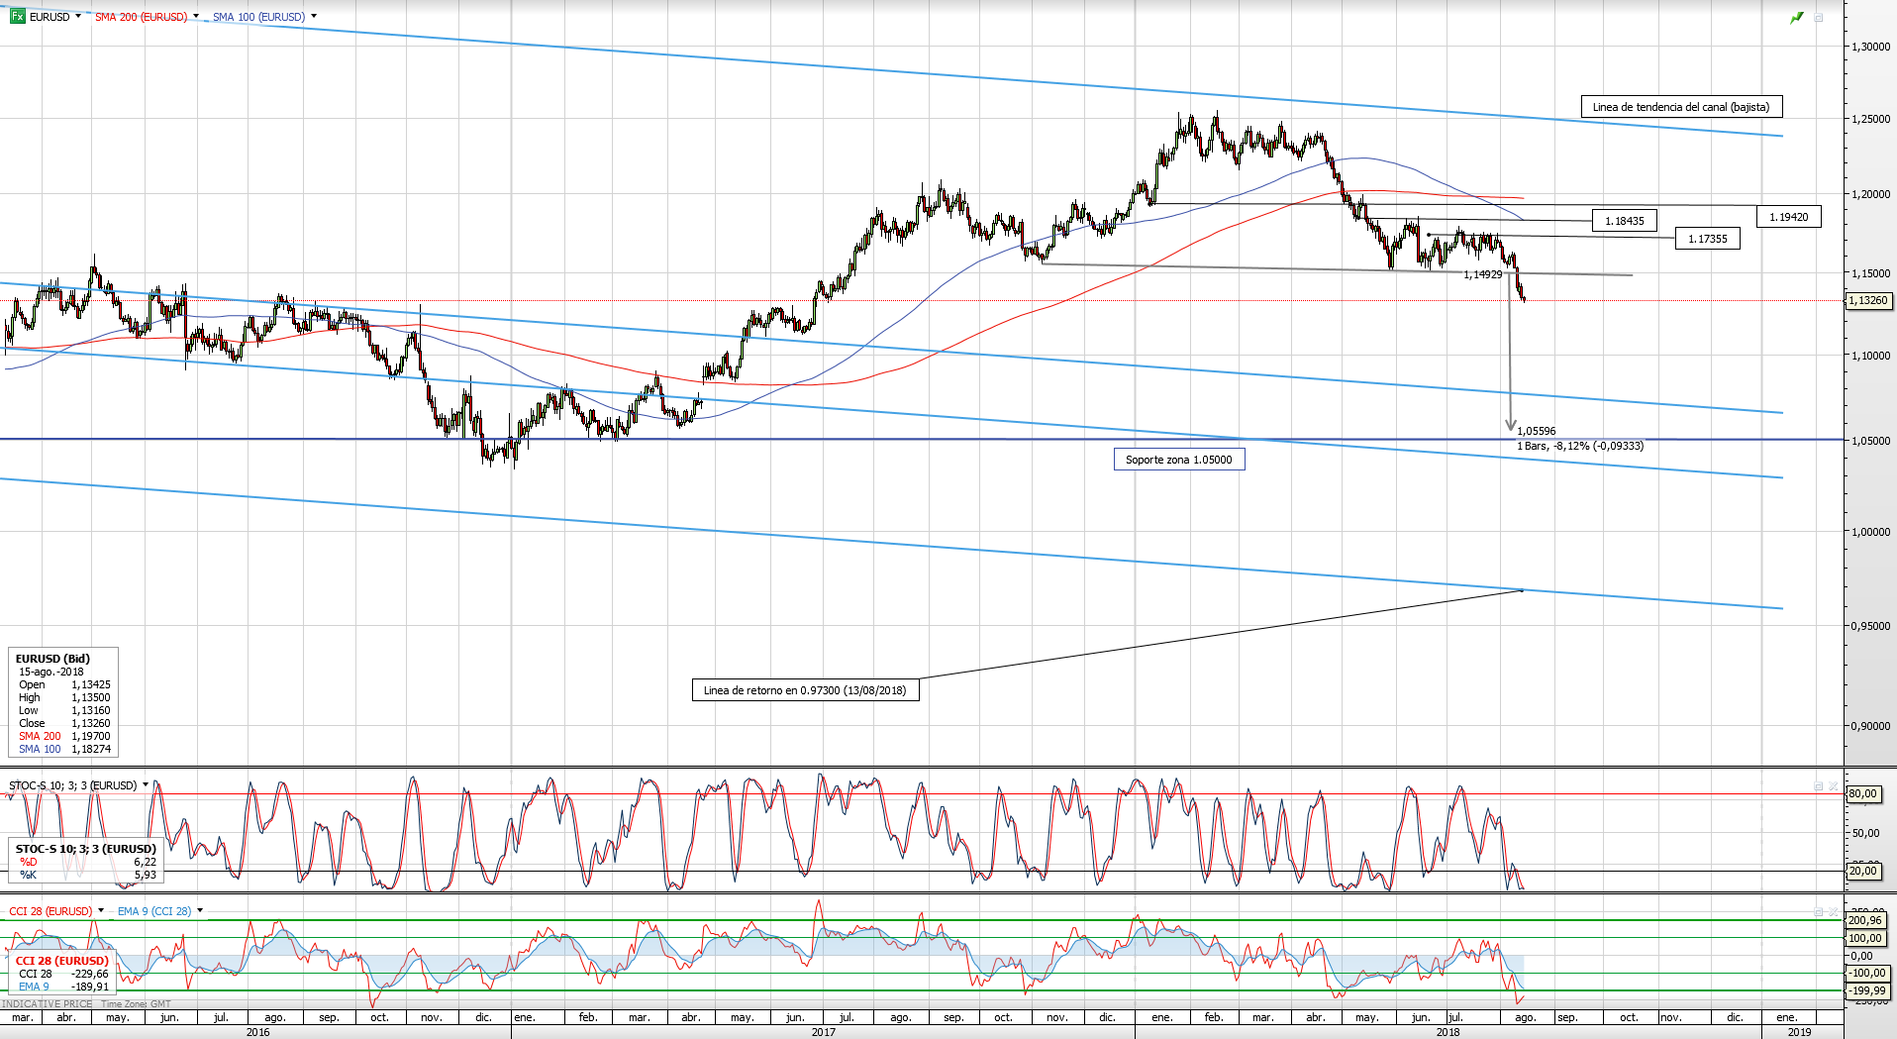Click the SMA 100 value 1,18274 in data box
Screen dimensions: 1897x1039
91,749
